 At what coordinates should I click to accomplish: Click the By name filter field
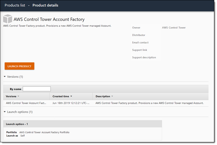(37, 89)
